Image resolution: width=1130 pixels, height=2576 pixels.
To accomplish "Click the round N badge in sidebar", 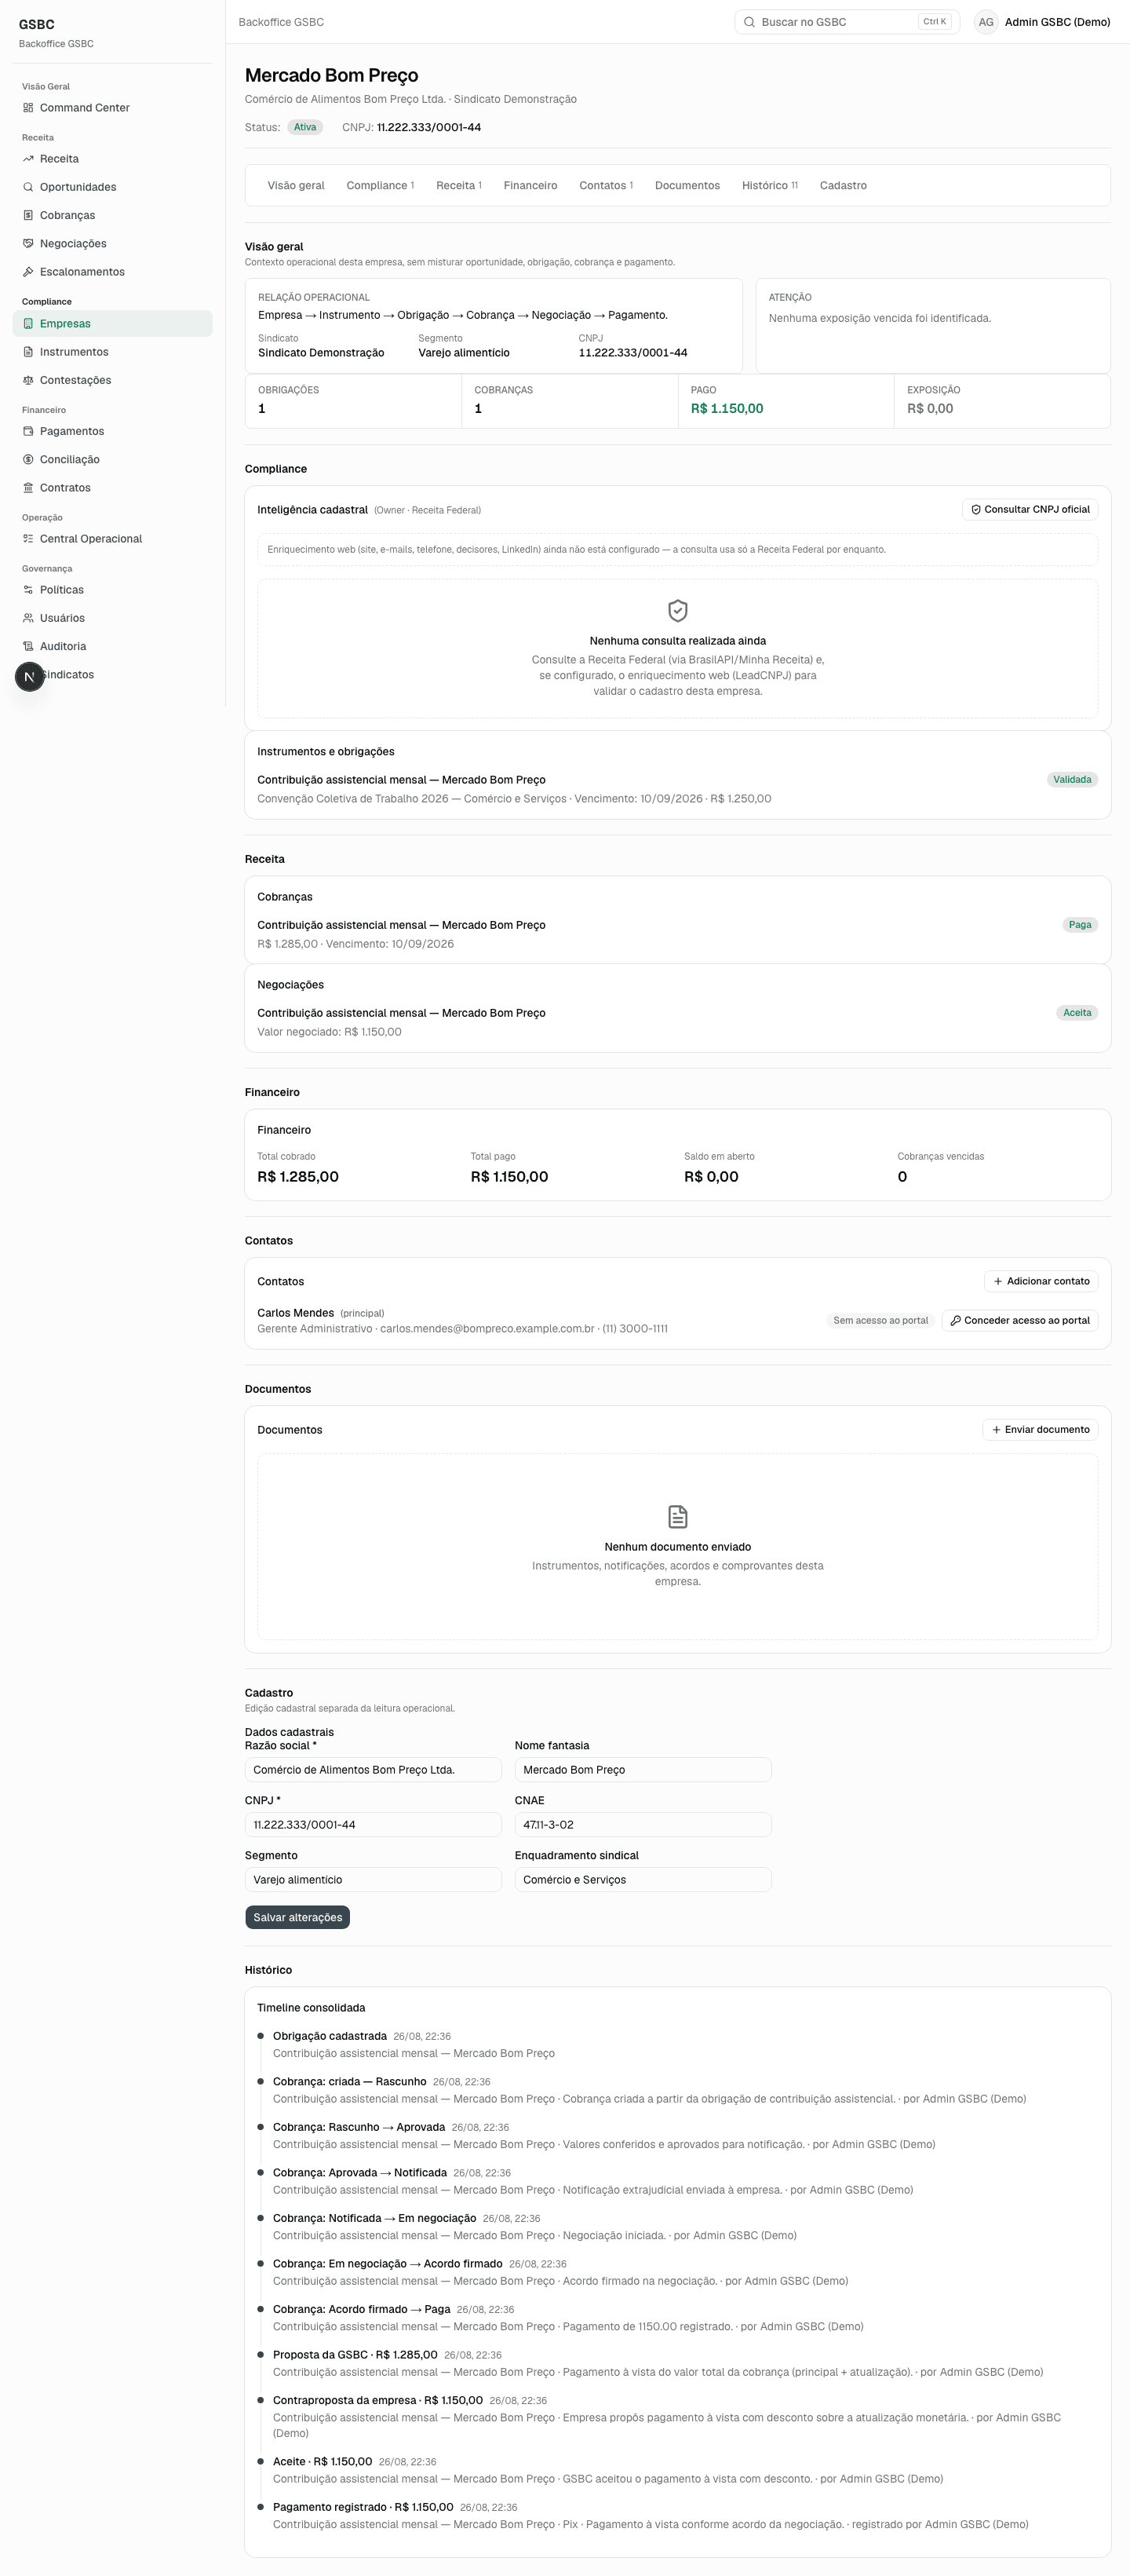I will click(30, 677).
